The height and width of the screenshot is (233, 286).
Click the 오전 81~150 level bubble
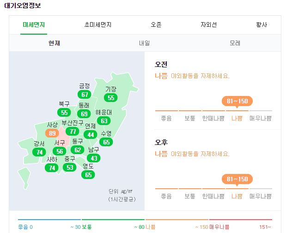coord(237,102)
